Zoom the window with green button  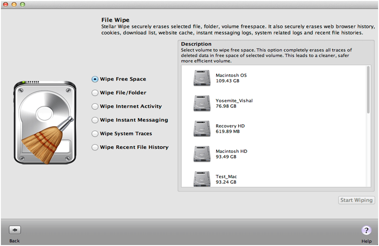pos(22,5)
